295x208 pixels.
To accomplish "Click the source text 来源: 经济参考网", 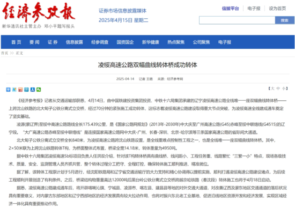I will (x=170, y=79).
